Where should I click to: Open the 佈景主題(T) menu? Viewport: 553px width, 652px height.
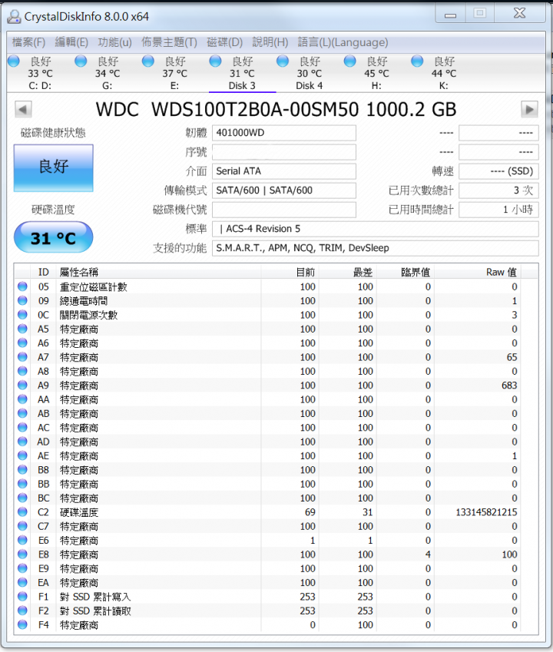point(169,42)
